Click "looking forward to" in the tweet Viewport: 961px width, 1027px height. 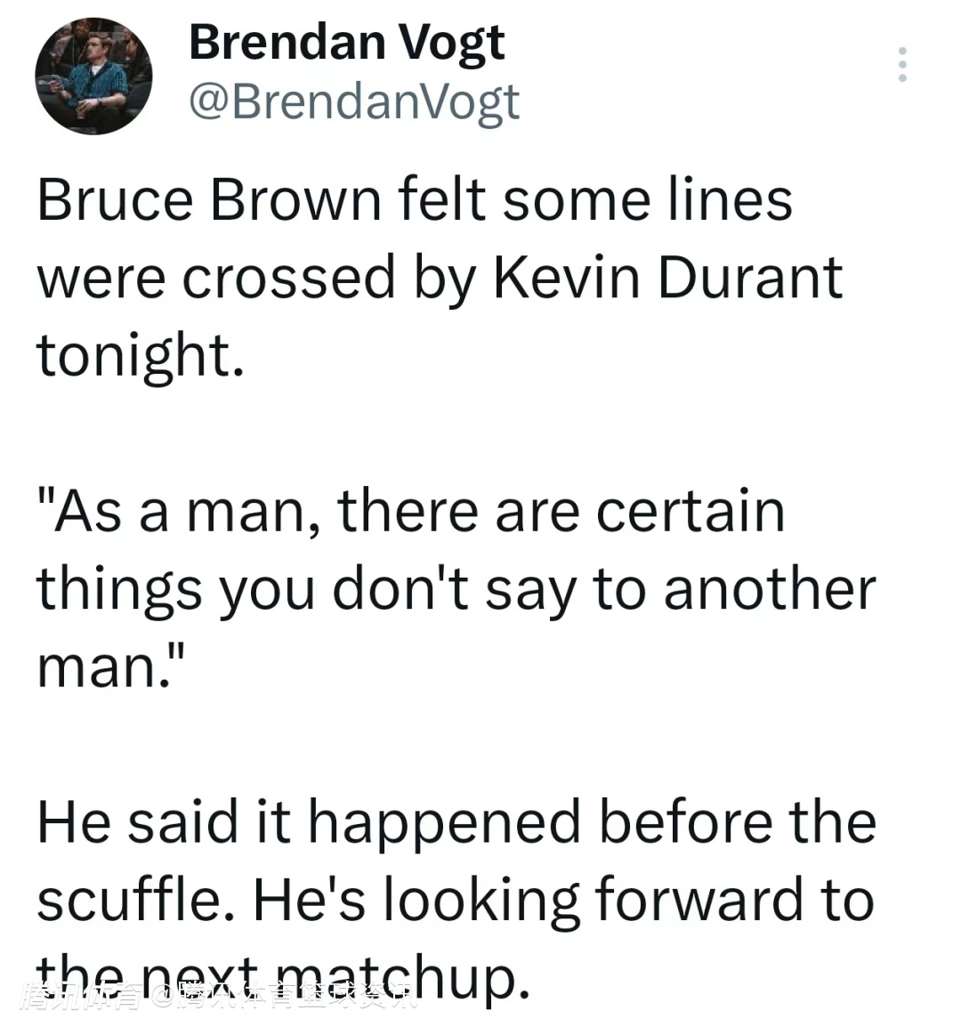click(x=629, y=900)
